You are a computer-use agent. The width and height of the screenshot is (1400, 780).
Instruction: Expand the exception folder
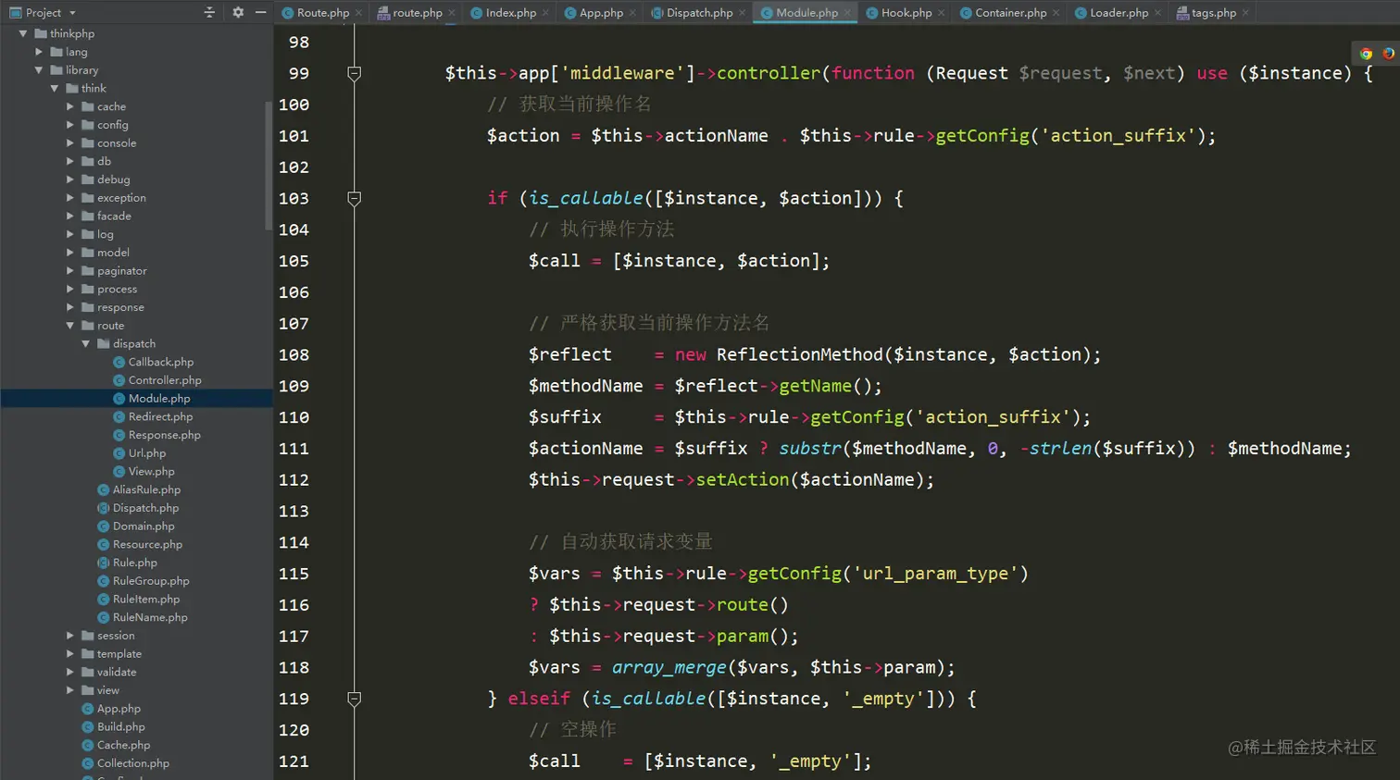tap(70, 198)
